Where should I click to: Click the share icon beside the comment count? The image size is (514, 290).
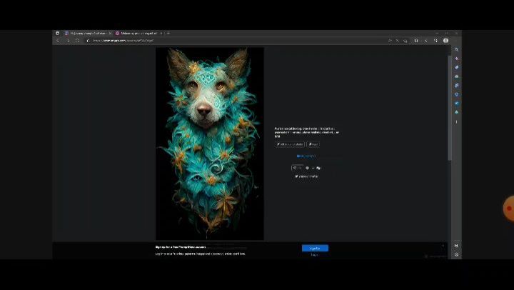318,168
